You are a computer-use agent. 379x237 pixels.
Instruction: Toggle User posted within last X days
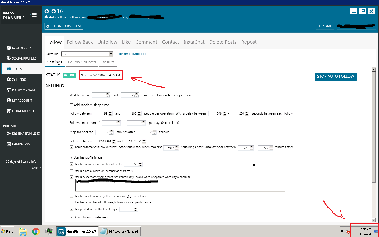71,209
